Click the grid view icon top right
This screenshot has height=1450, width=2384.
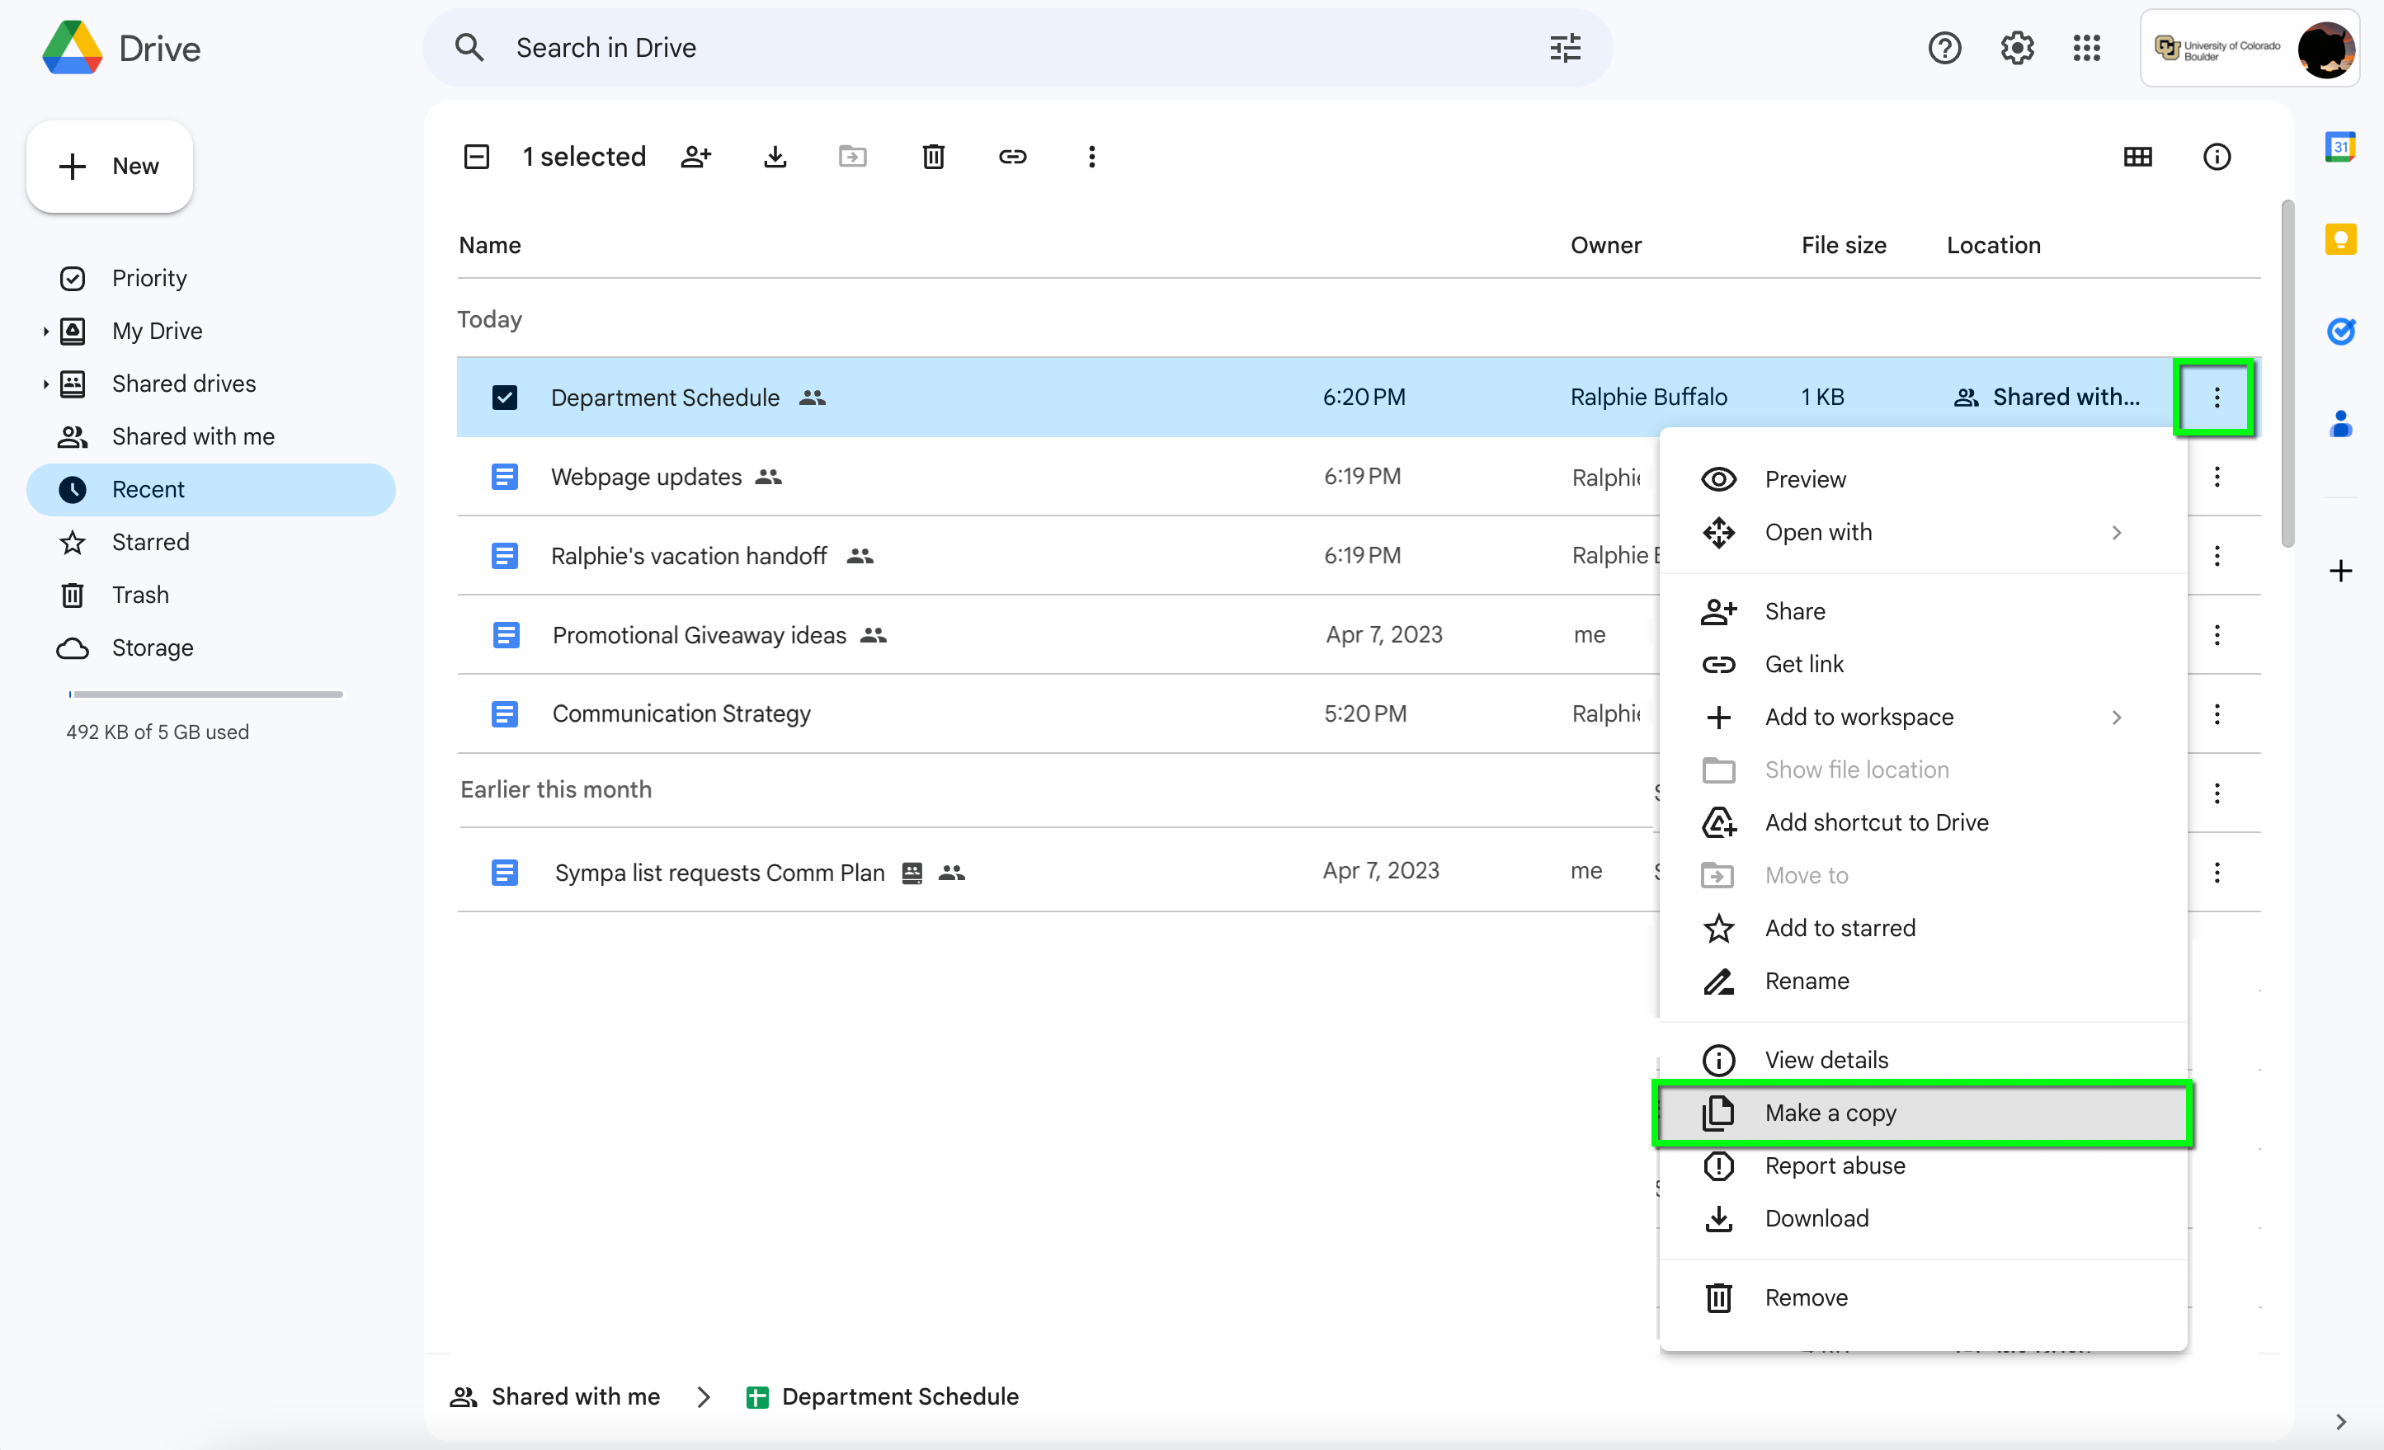[x=2139, y=157]
